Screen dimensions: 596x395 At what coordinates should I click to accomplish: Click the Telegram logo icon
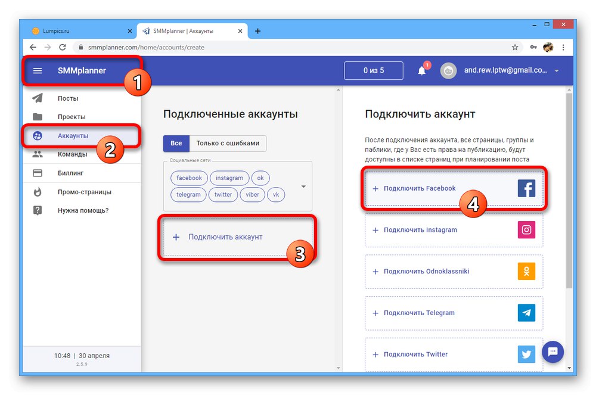526,313
